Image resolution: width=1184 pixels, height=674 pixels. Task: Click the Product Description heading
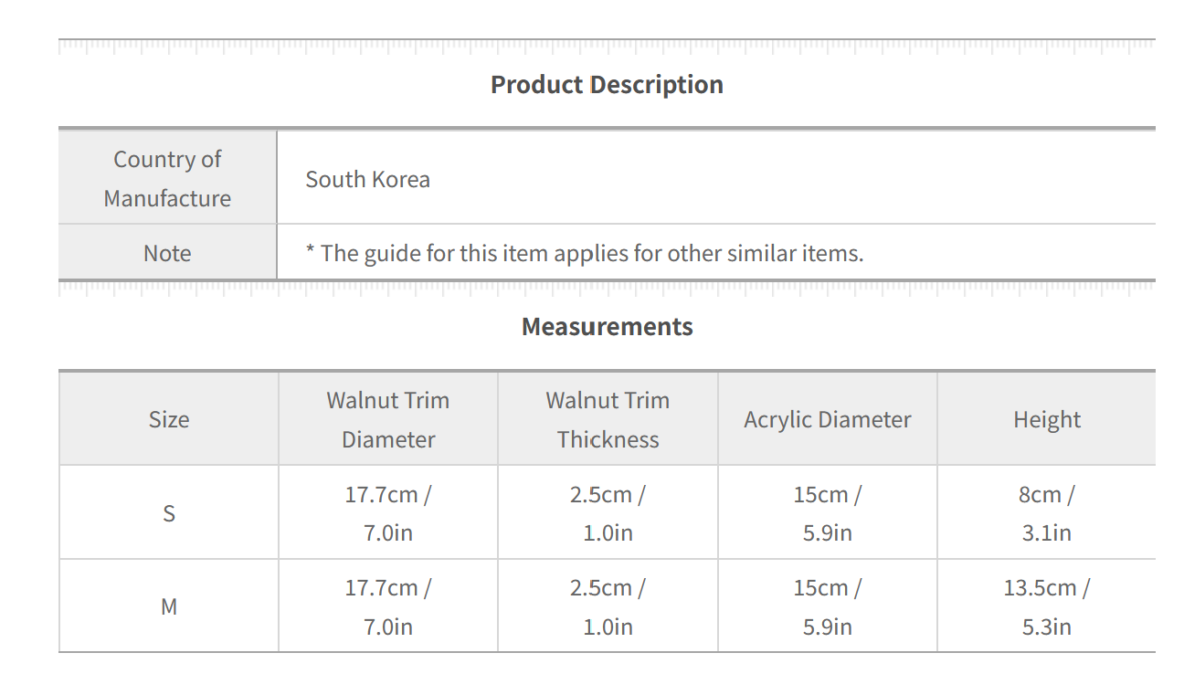[607, 85]
